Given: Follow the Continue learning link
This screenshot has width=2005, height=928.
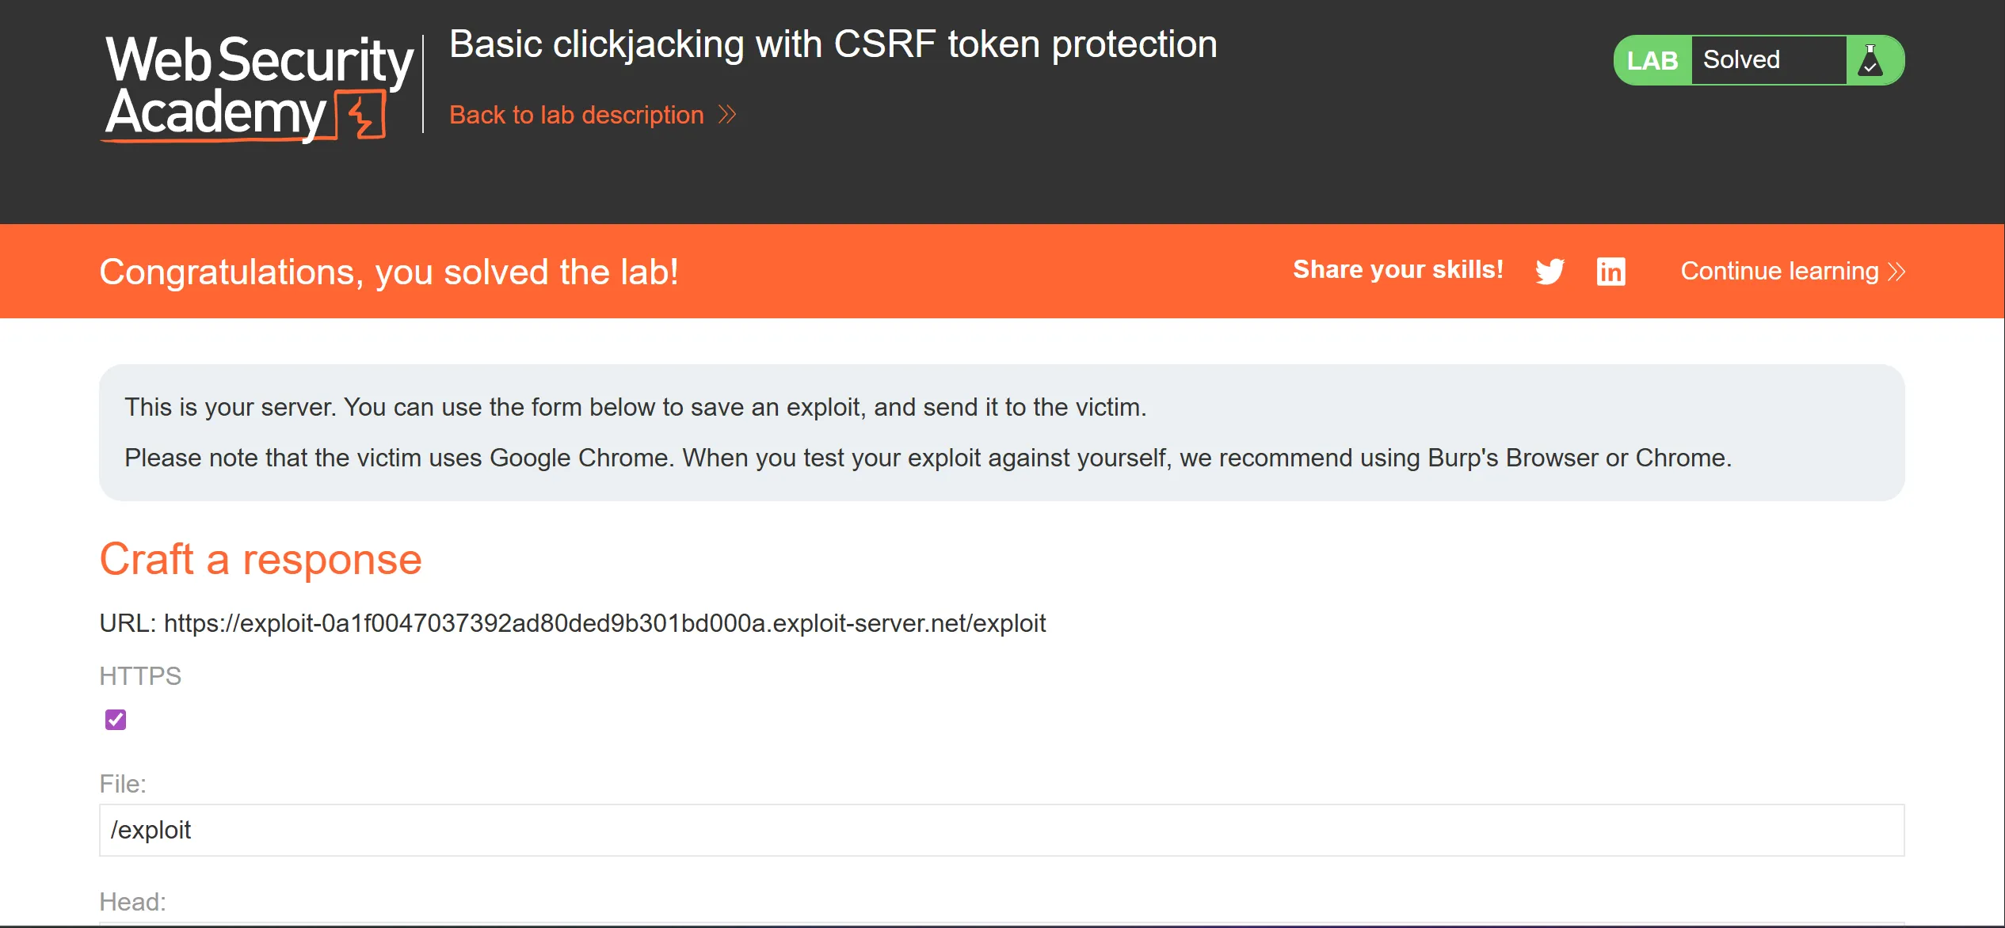Looking at the screenshot, I should pos(1779,272).
